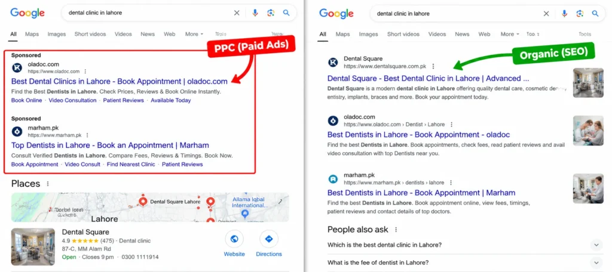Image resolution: width=612 pixels, height=272 pixels.
Task: Switch to Maps tab in left window
Action: click(x=32, y=34)
